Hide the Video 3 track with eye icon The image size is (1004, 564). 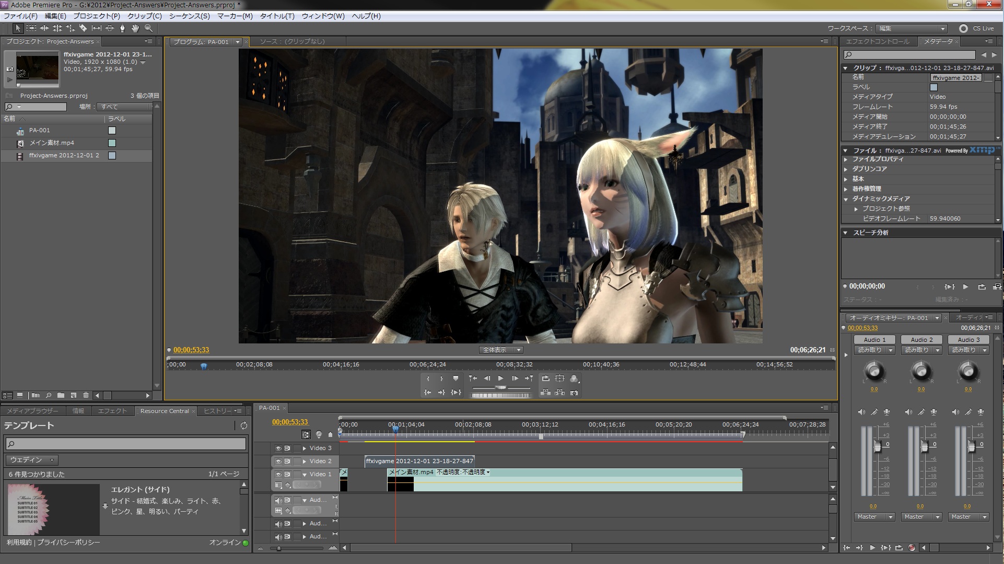coord(278,448)
